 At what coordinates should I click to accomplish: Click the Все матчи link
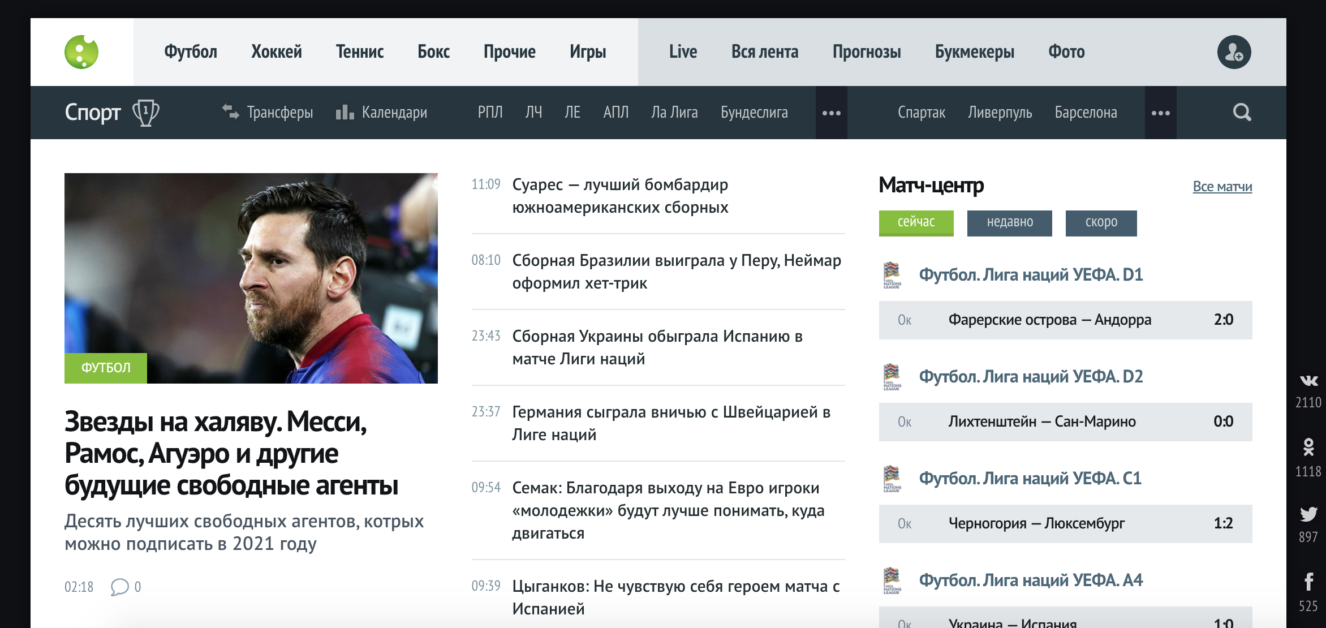[x=1222, y=187]
